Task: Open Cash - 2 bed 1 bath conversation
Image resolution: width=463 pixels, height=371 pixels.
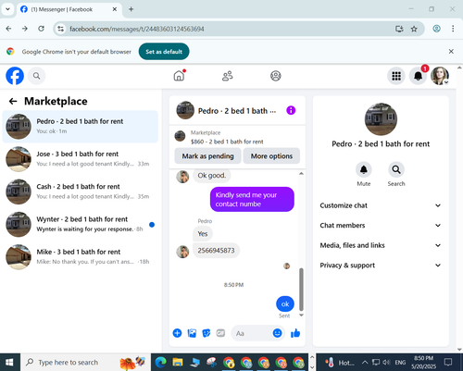Action: [x=80, y=192]
